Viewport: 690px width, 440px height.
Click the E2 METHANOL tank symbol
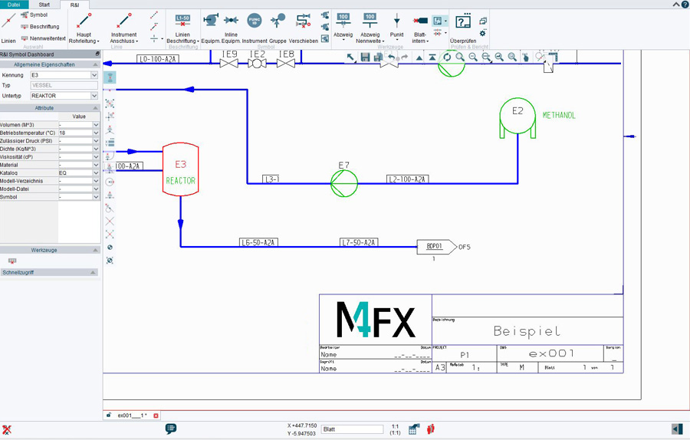click(517, 118)
